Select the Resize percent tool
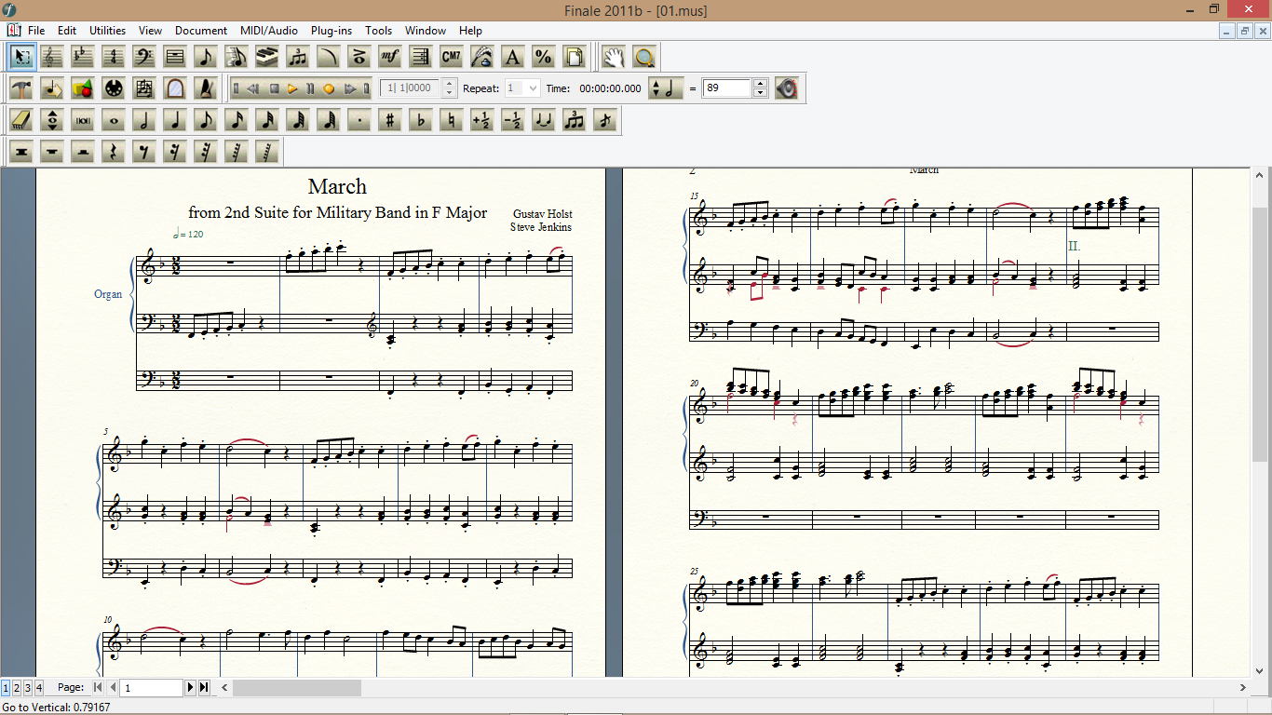Viewport: 1272px width, 715px height. (544, 57)
